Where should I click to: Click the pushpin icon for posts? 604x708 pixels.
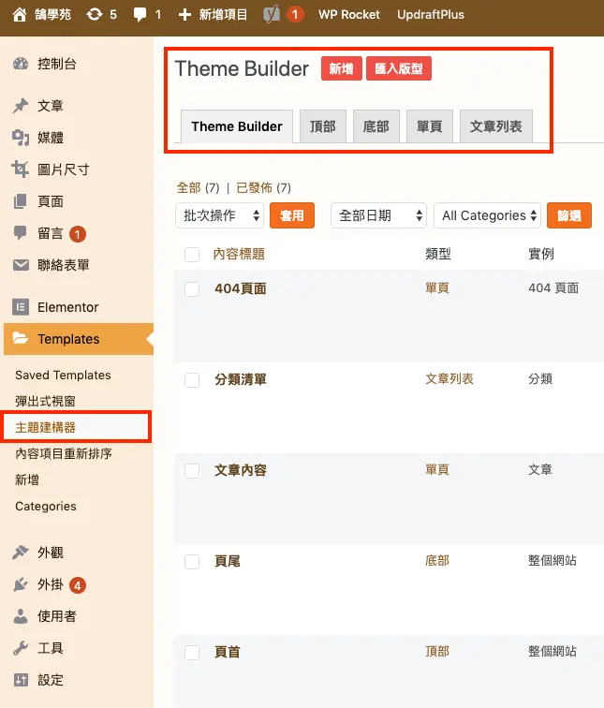click(x=21, y=106)
